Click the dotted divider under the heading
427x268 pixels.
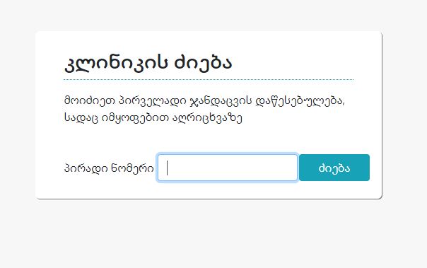tap(209, 79)
